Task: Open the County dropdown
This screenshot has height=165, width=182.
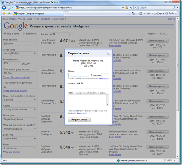Action: tap(20, 109)
